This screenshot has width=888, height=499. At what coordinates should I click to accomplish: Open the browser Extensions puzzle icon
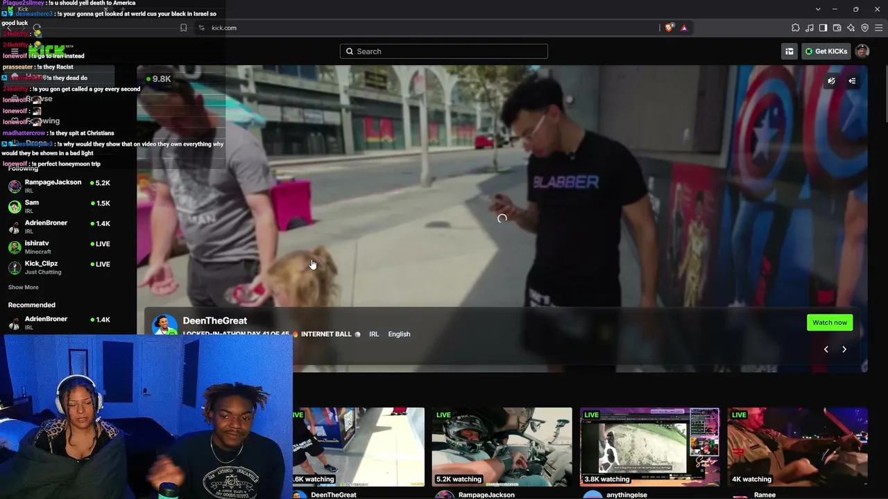[x=796, y=28]
